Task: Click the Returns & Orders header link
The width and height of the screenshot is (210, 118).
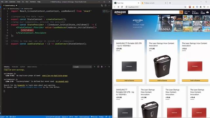Action: (195, 12)
